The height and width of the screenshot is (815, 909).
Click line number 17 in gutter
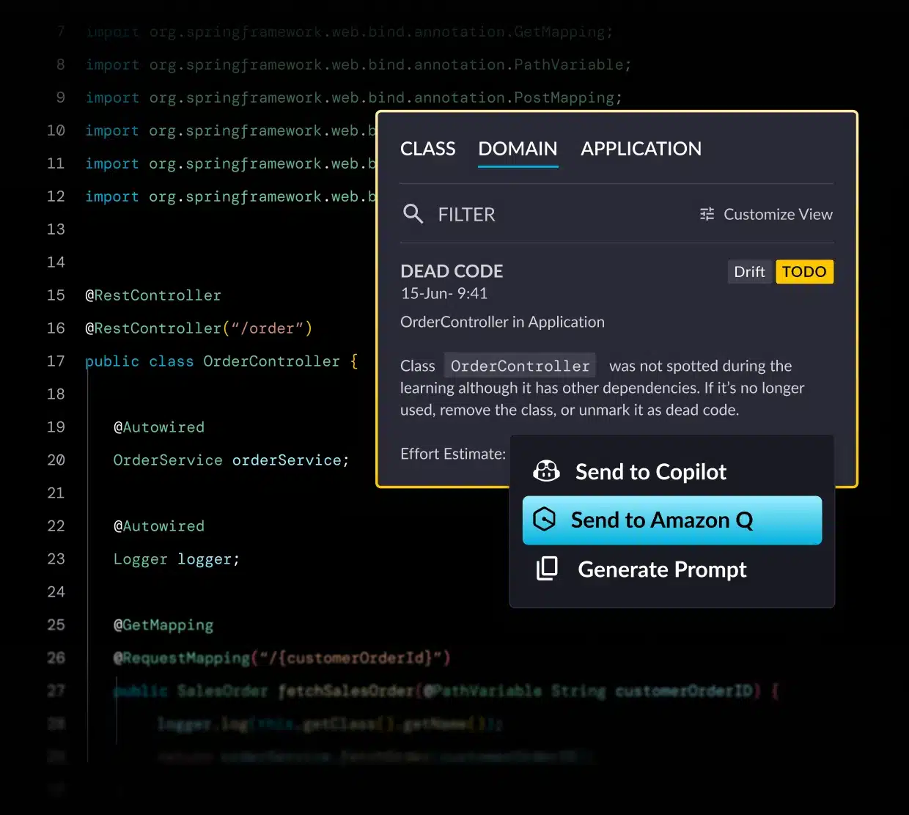pos(56,361)
